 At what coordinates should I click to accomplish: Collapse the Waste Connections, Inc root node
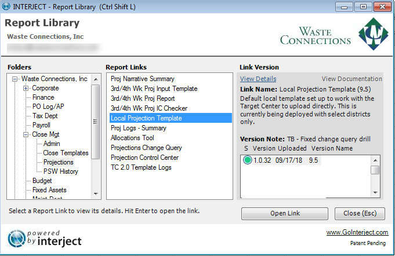(15, 79)
